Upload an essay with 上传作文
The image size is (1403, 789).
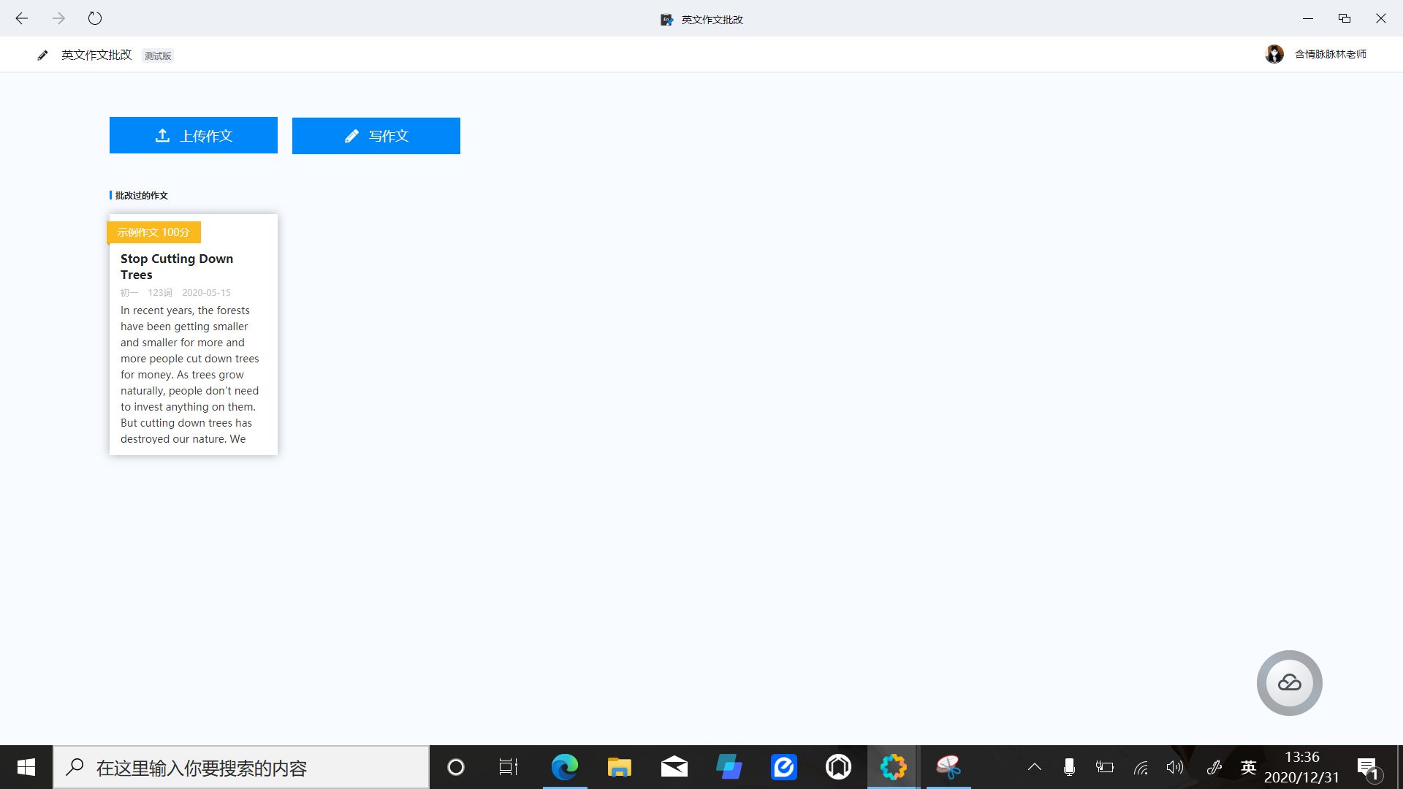194,135
